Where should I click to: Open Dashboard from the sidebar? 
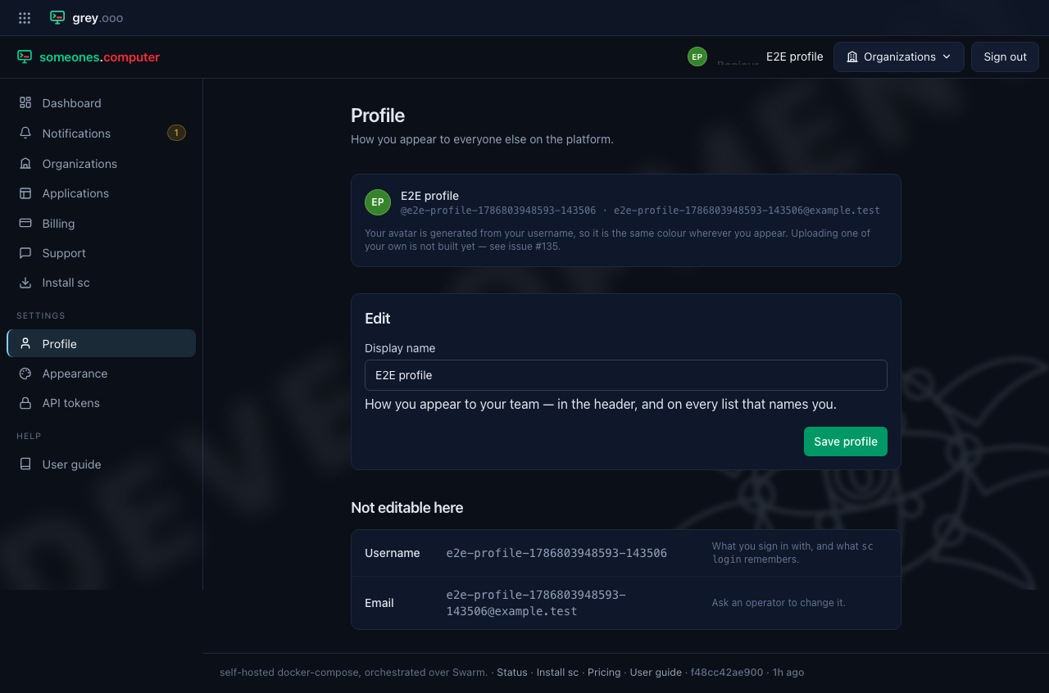[101, 103]
